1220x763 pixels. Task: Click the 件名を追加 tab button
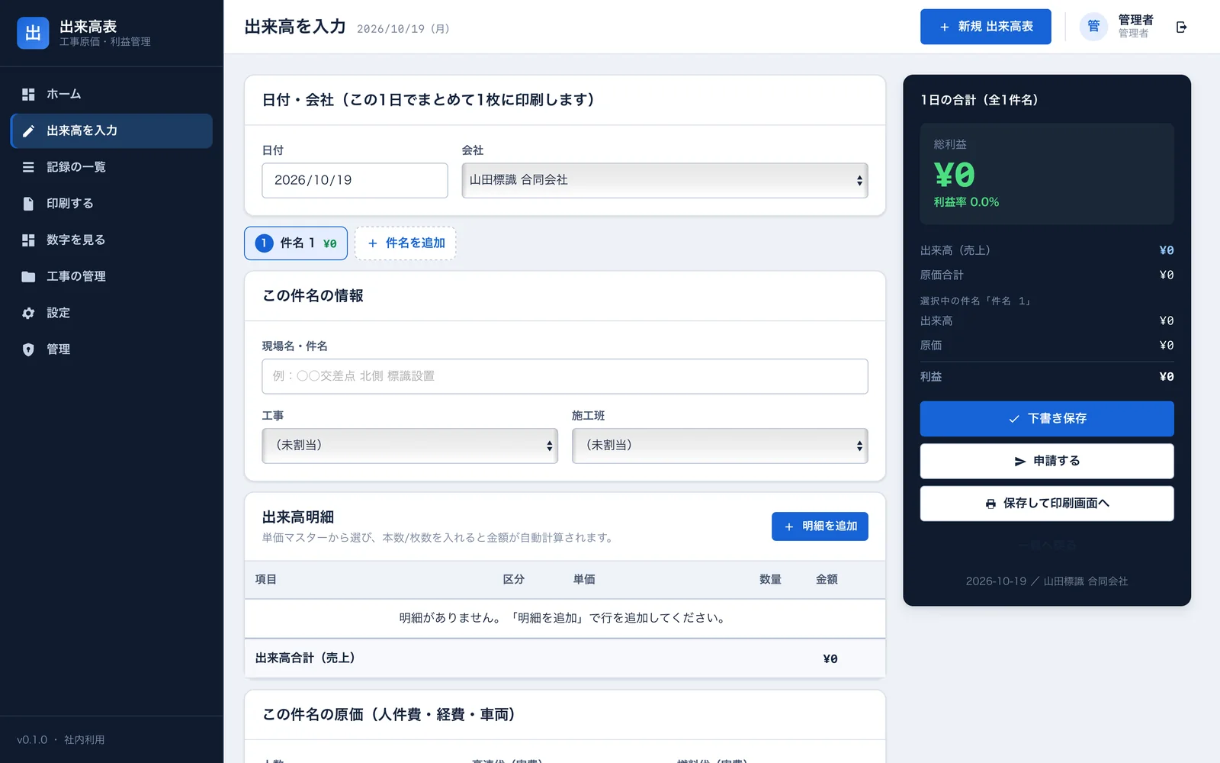click(x=405, y=243)
